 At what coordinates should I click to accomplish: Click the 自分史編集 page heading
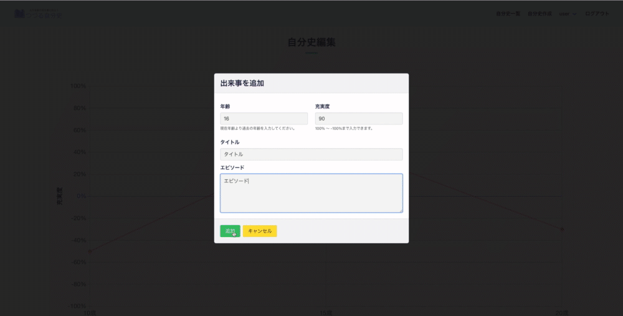311,42
